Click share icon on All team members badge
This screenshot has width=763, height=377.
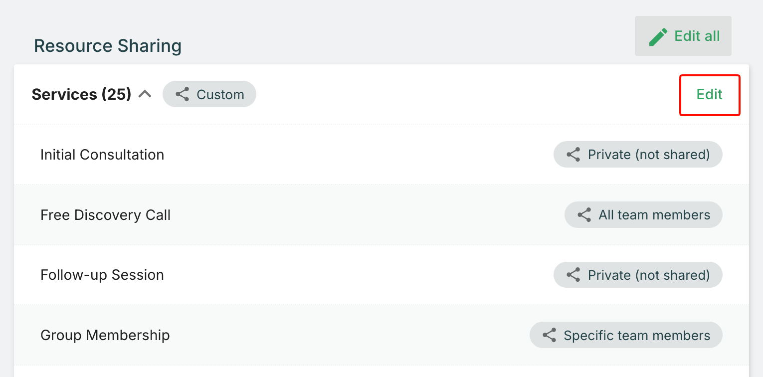click(584, 215)
